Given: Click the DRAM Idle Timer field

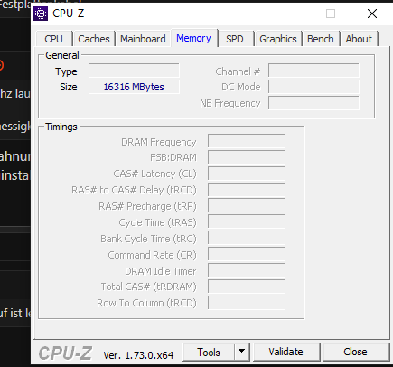Looking at the screenshot, I should point(246,271).
